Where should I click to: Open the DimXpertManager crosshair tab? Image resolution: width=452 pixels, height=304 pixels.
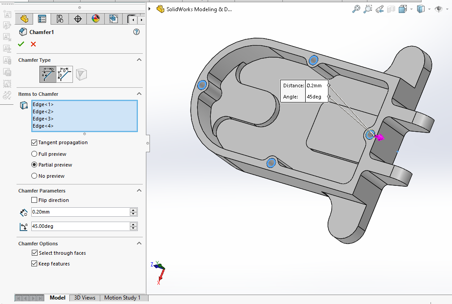pyautogui.click(x=78, y=19)
